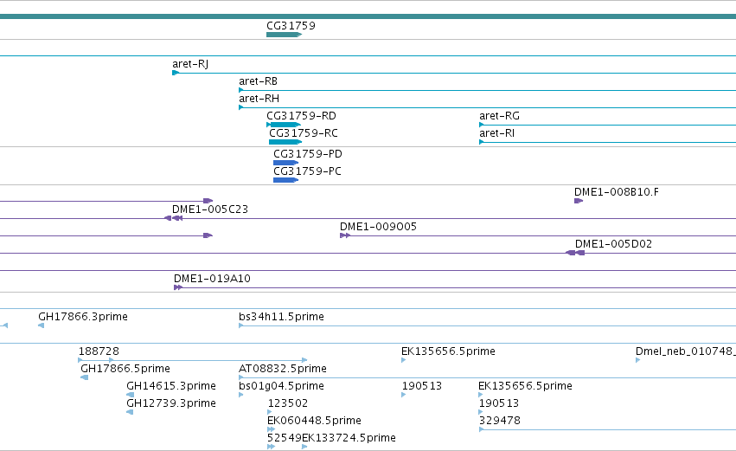This screenshot has height=451, width=736.
Task: Click the start arrow under AT08832.5prime
Action: pos(240,377)
